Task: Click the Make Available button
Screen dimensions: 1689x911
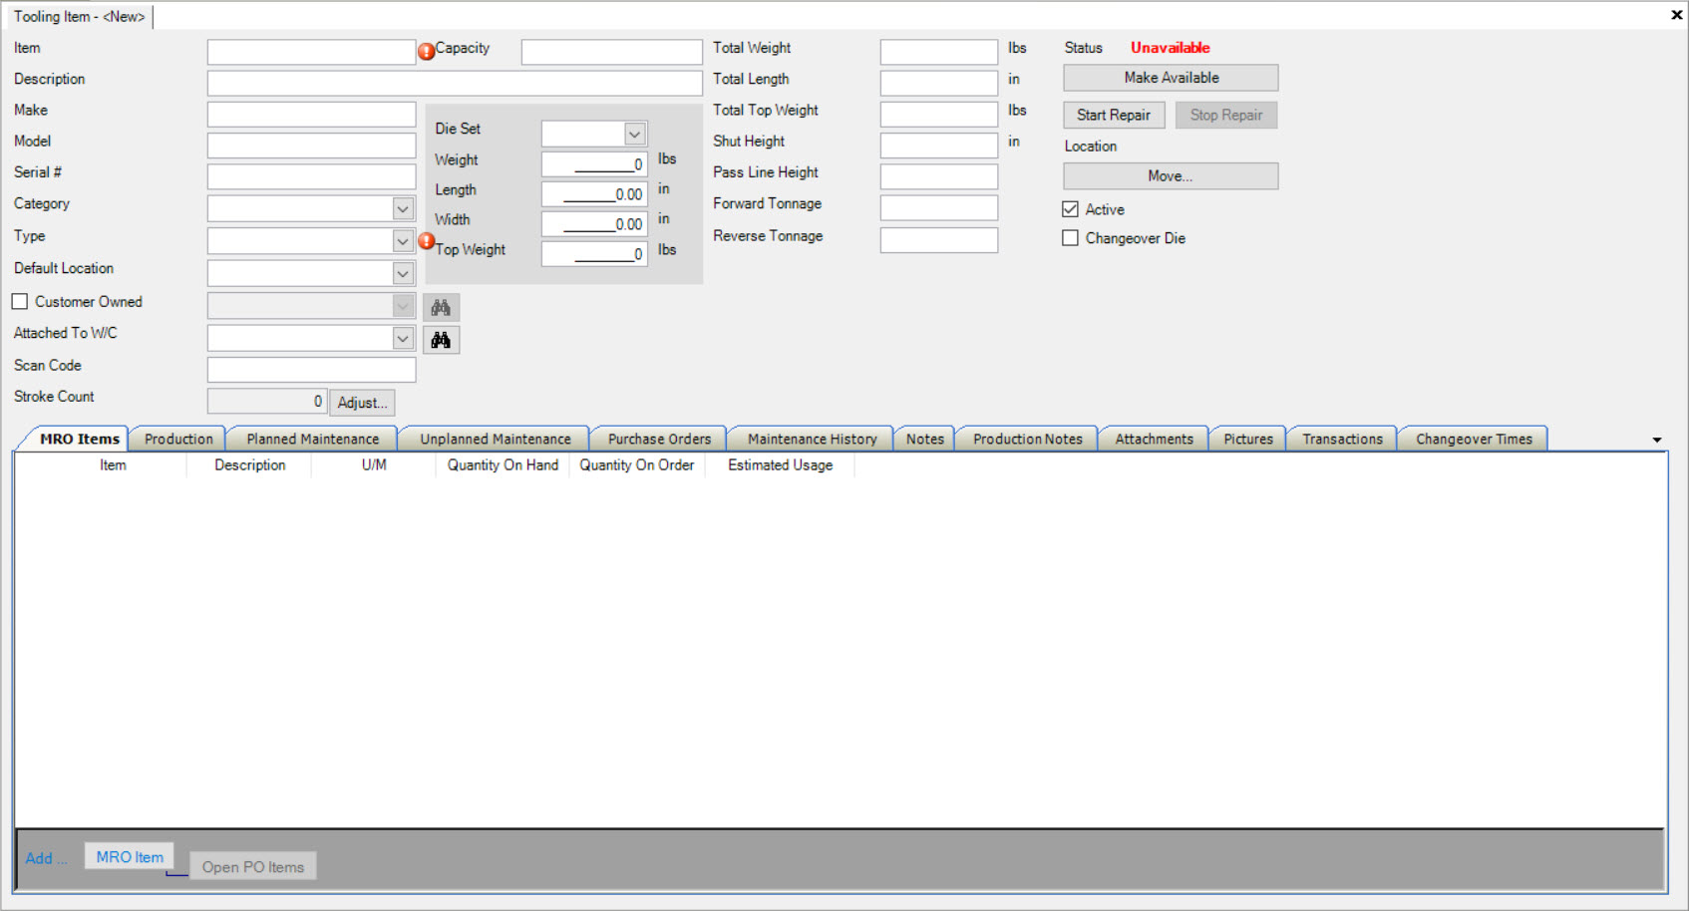Action: (x=1172, y=78)
